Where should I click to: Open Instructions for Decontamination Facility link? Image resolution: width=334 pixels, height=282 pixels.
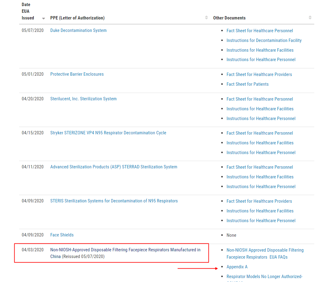pos(264,40)
